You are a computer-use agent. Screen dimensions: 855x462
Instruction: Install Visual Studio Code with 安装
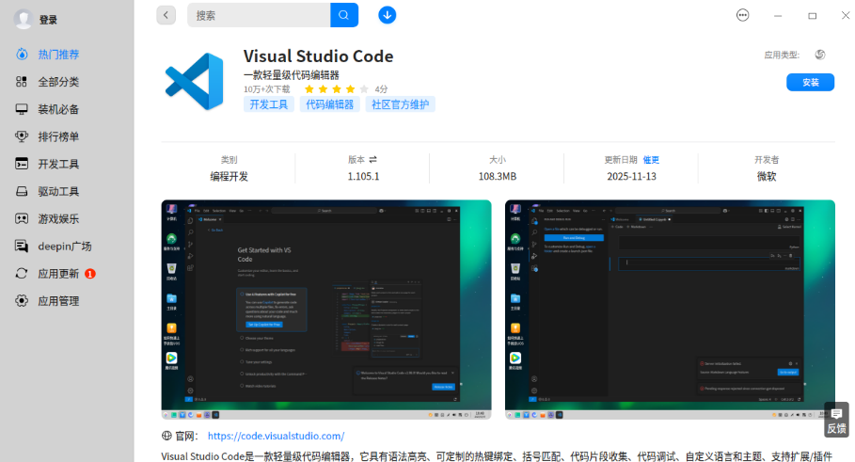pos(810,83)
